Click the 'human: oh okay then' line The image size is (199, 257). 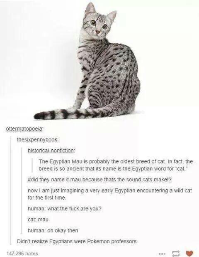pyautogui.click(x=53, y=230)
